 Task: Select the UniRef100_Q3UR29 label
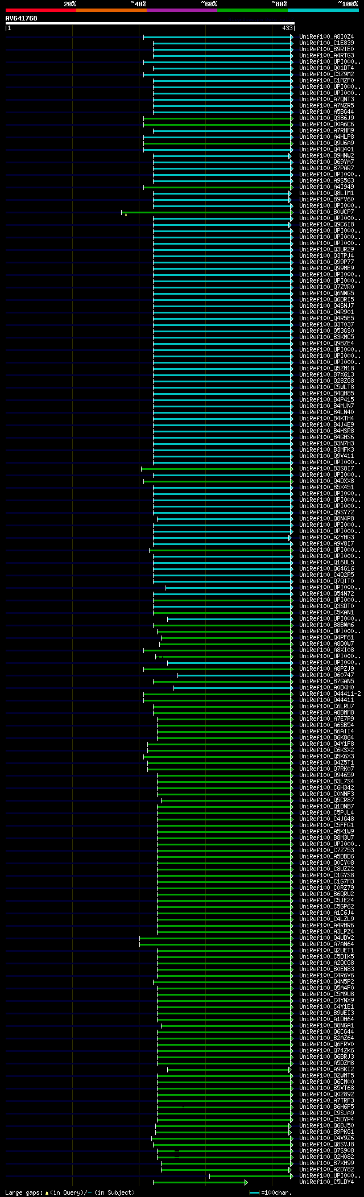pyautogui.click(x=326, y=250)
